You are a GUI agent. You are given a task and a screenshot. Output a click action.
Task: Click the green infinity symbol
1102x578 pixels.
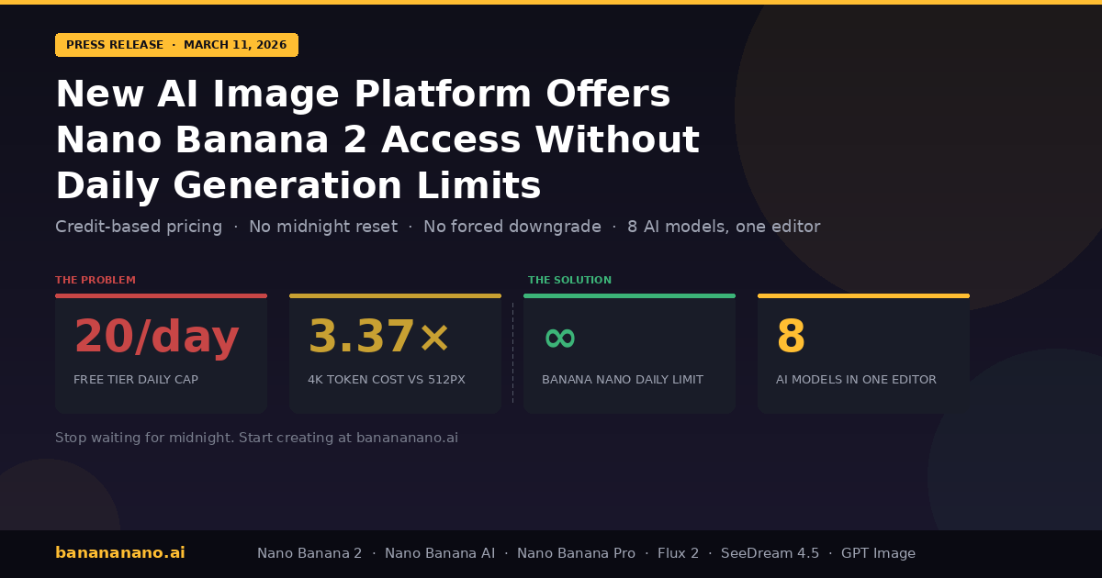point(559,338)
